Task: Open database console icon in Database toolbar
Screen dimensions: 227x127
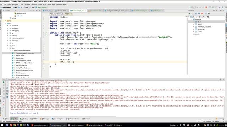Action: point(209,13)
